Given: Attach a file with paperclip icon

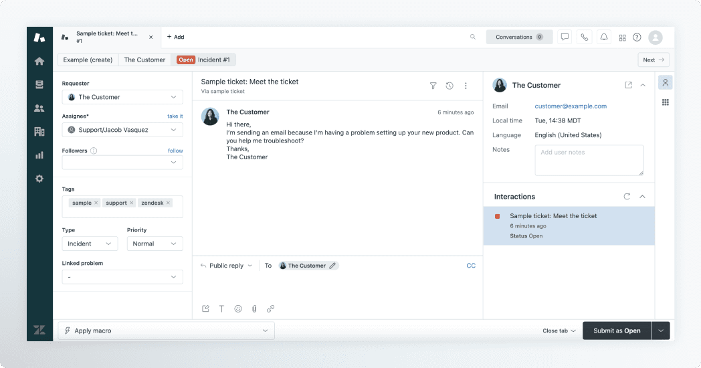Looking at the screenshot, I should coord(254,308).
